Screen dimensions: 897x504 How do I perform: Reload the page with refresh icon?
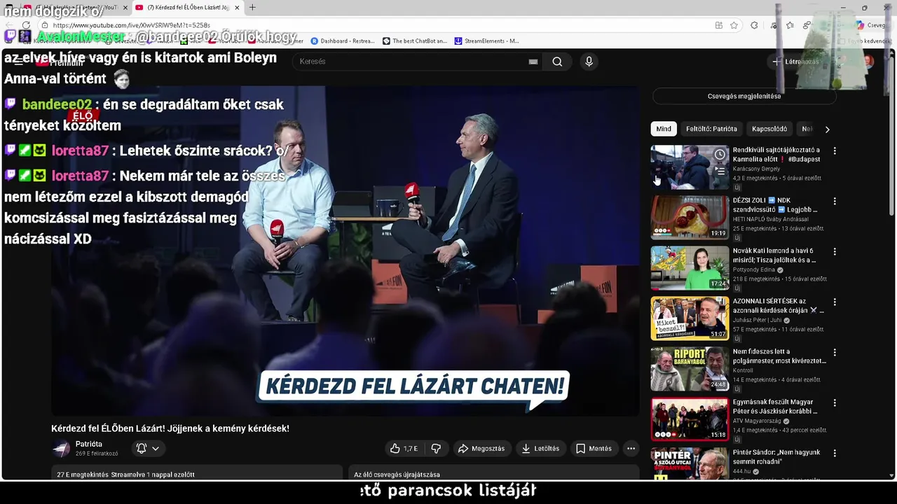tap(27, 25)
